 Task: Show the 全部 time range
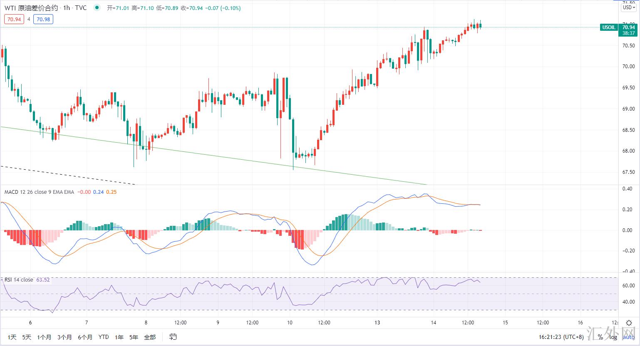pos(150,337)
